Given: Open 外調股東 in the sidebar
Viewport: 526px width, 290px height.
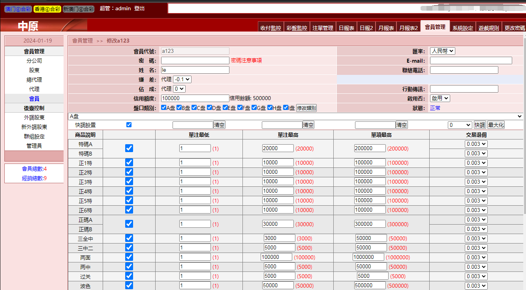Looking at the screenshot, I should pos(34,117).
